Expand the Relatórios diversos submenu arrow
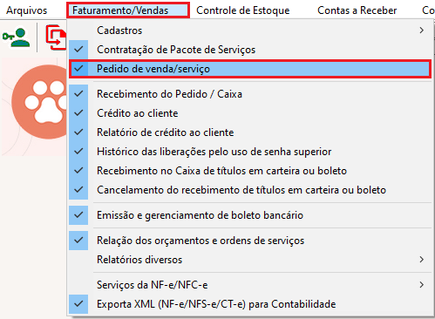 point(422,260)
